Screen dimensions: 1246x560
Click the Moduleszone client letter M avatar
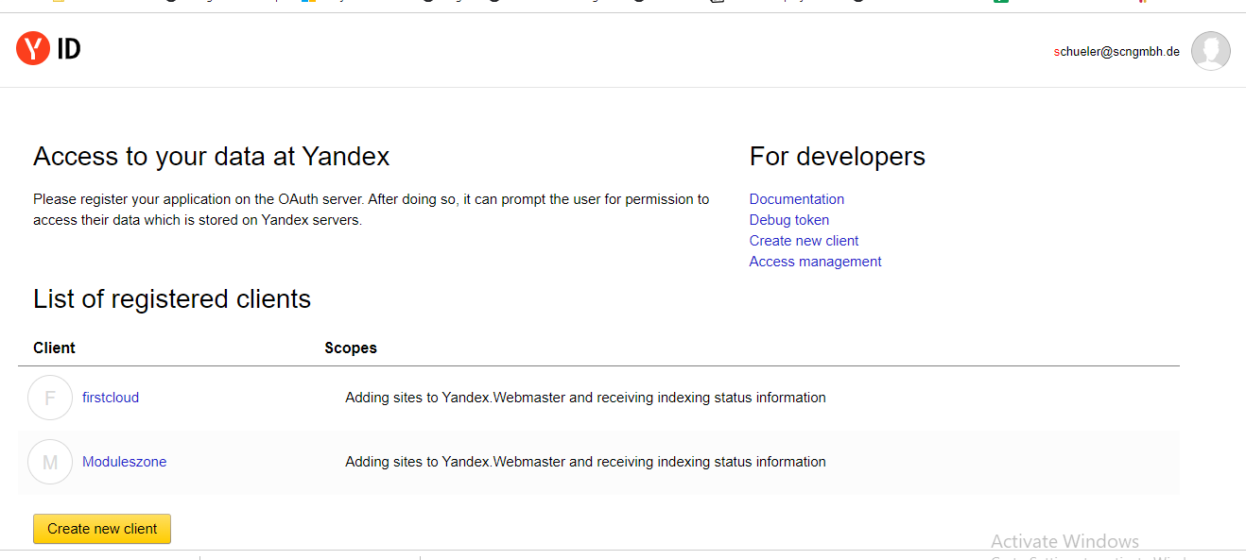pyautogui.click(x=50, y=462)
